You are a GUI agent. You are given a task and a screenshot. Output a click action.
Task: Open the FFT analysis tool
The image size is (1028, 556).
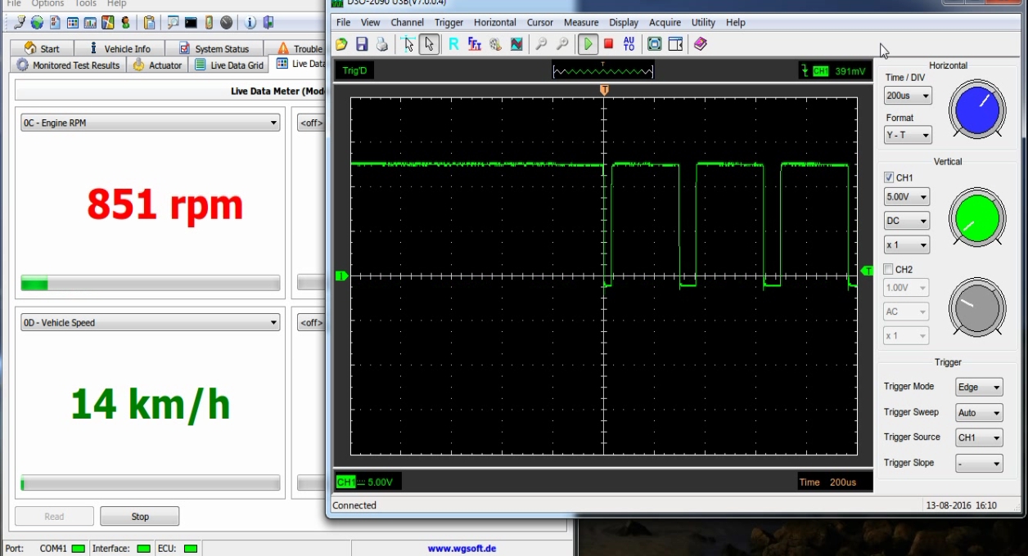(x=474, y=44)
